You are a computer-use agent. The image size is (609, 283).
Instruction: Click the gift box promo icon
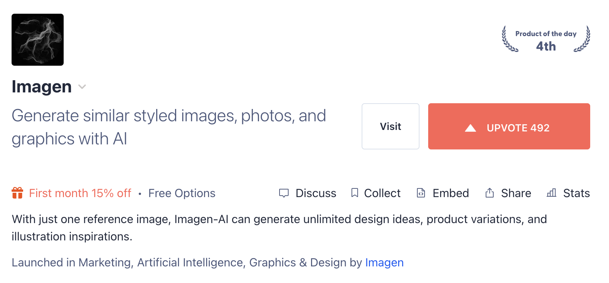pyautogui.click(x=17, y=193)
